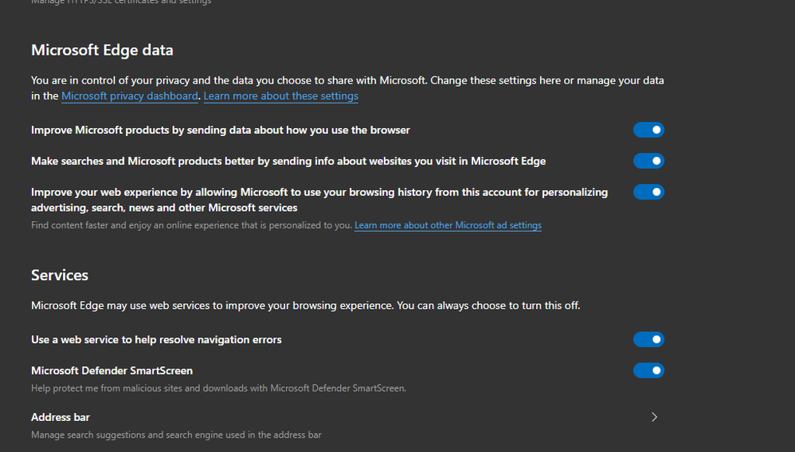Toggle the resolve navigation errors web service switch
Screen dimensions: 795x452
[648, 340]
